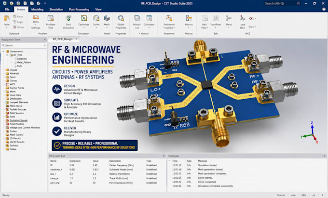Open the Problem Type icon
The width and height of the screenshot is (328, 198).
51,18
